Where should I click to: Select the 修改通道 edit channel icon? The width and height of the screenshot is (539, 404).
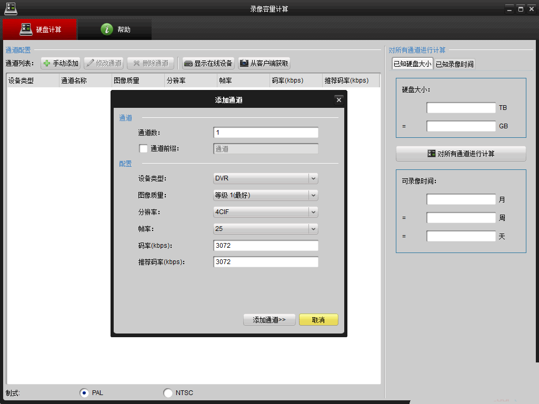[91, 63]
